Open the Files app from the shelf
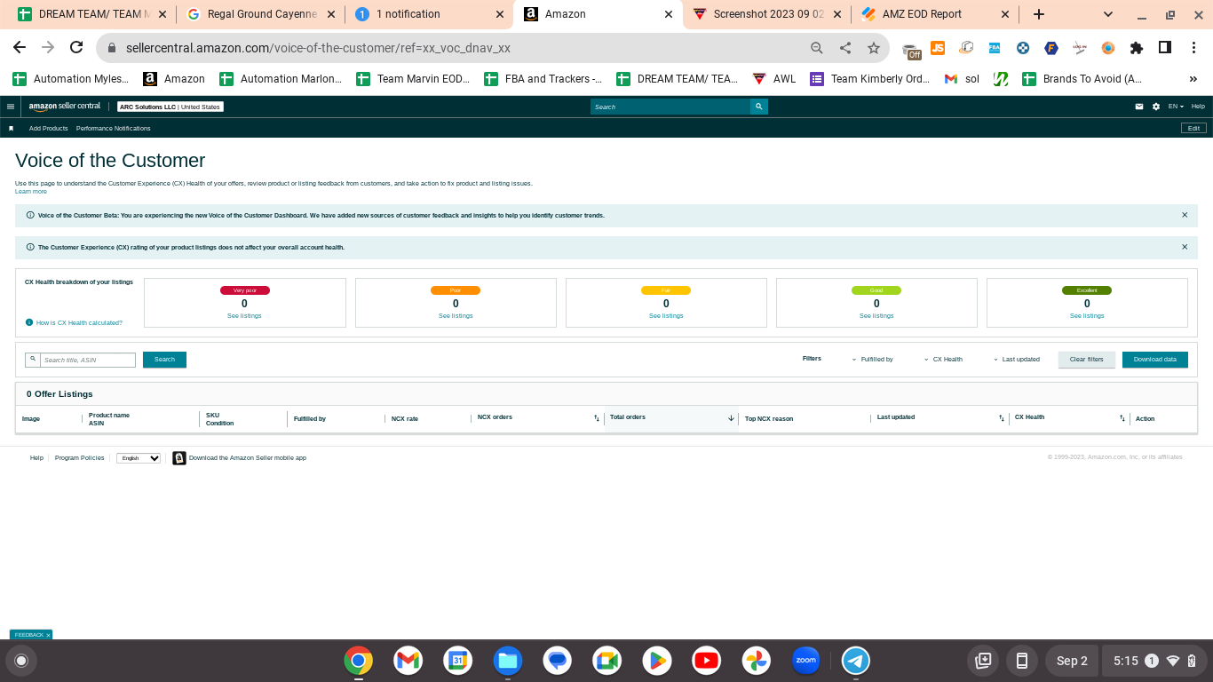1213x682 pixels. tap(508, 660)
